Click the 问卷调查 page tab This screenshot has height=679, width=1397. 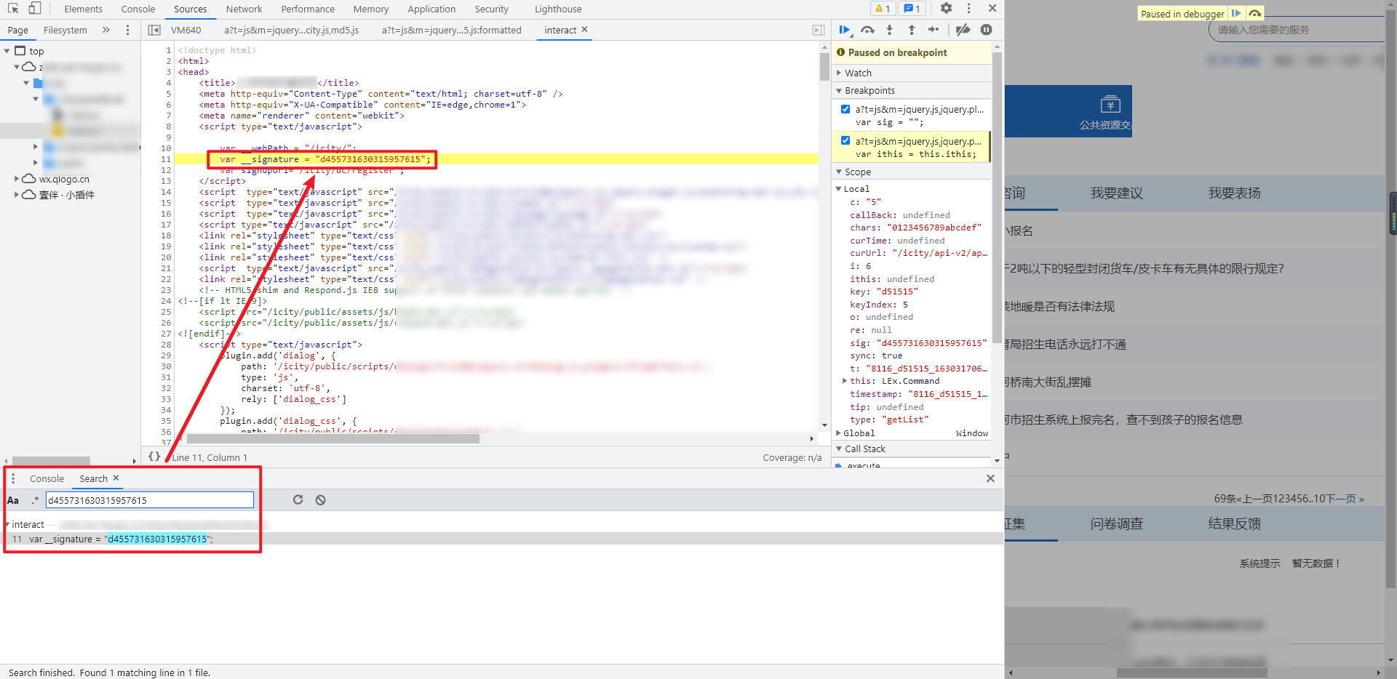tap(1116, 523)
